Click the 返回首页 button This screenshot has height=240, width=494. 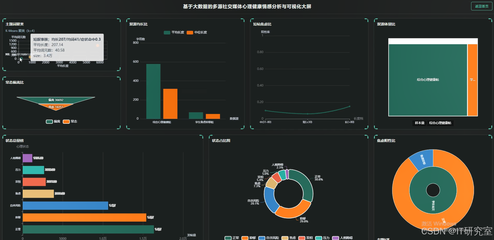(x=482, y=6)
